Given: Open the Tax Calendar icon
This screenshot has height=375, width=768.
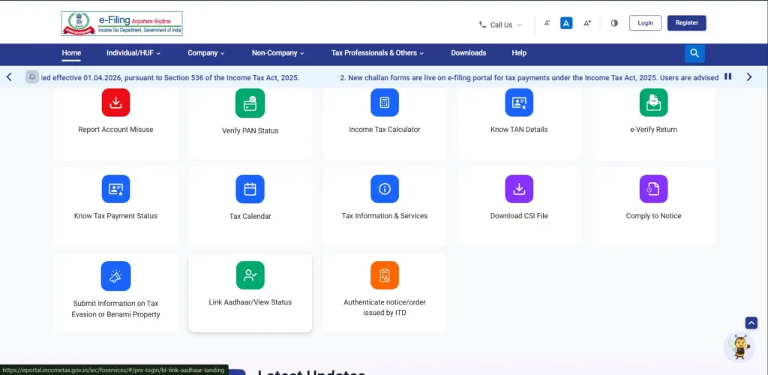Looking at the screenshot, I should (250, 189).
